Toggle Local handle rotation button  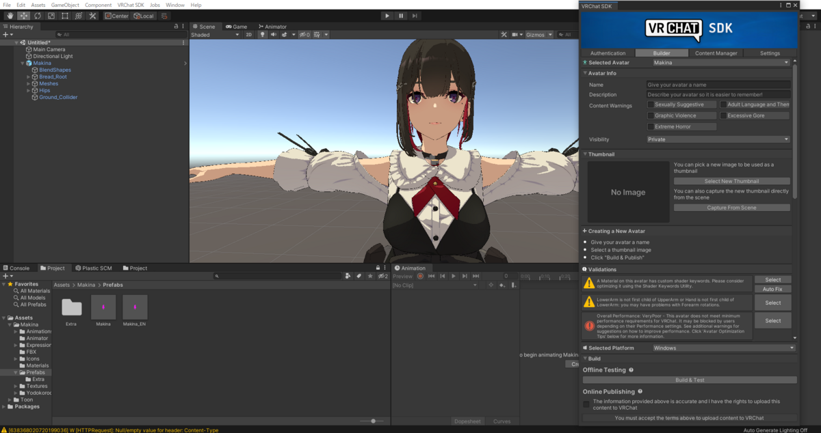(x=144, y=16)
